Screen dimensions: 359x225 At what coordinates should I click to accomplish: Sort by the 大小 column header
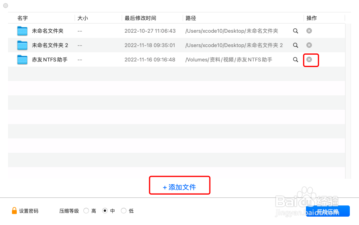pyautogui.click(x=83, y=18)
